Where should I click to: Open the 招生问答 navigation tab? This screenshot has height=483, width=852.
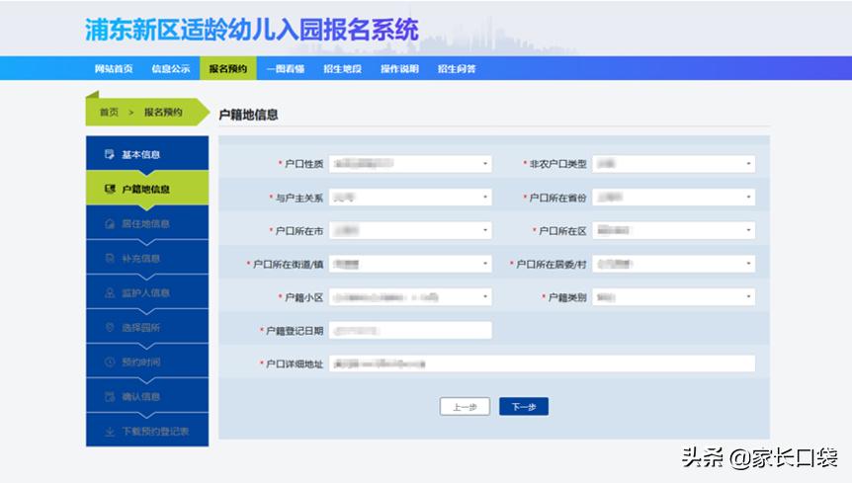click(x=457, y=69)
